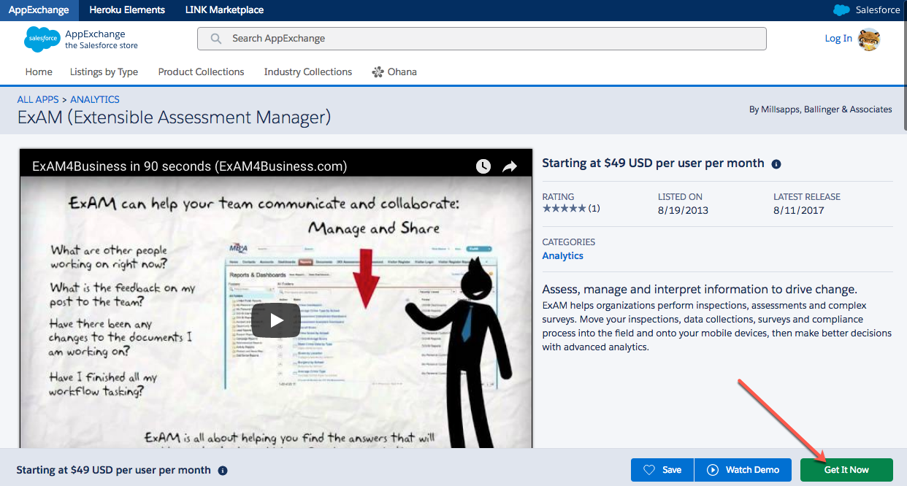Open the user avatar profile icon
Image resolution: width=907 pixels, height=486 pixels.
tap(869, 39)
